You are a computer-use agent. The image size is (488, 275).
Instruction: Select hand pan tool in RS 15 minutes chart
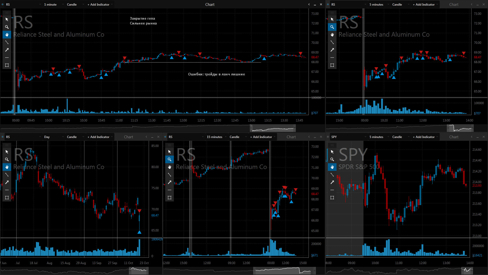[x=170, y=167]
